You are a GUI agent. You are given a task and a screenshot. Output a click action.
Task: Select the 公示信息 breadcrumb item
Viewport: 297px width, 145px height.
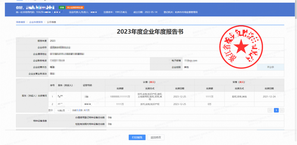pos(51,22)
